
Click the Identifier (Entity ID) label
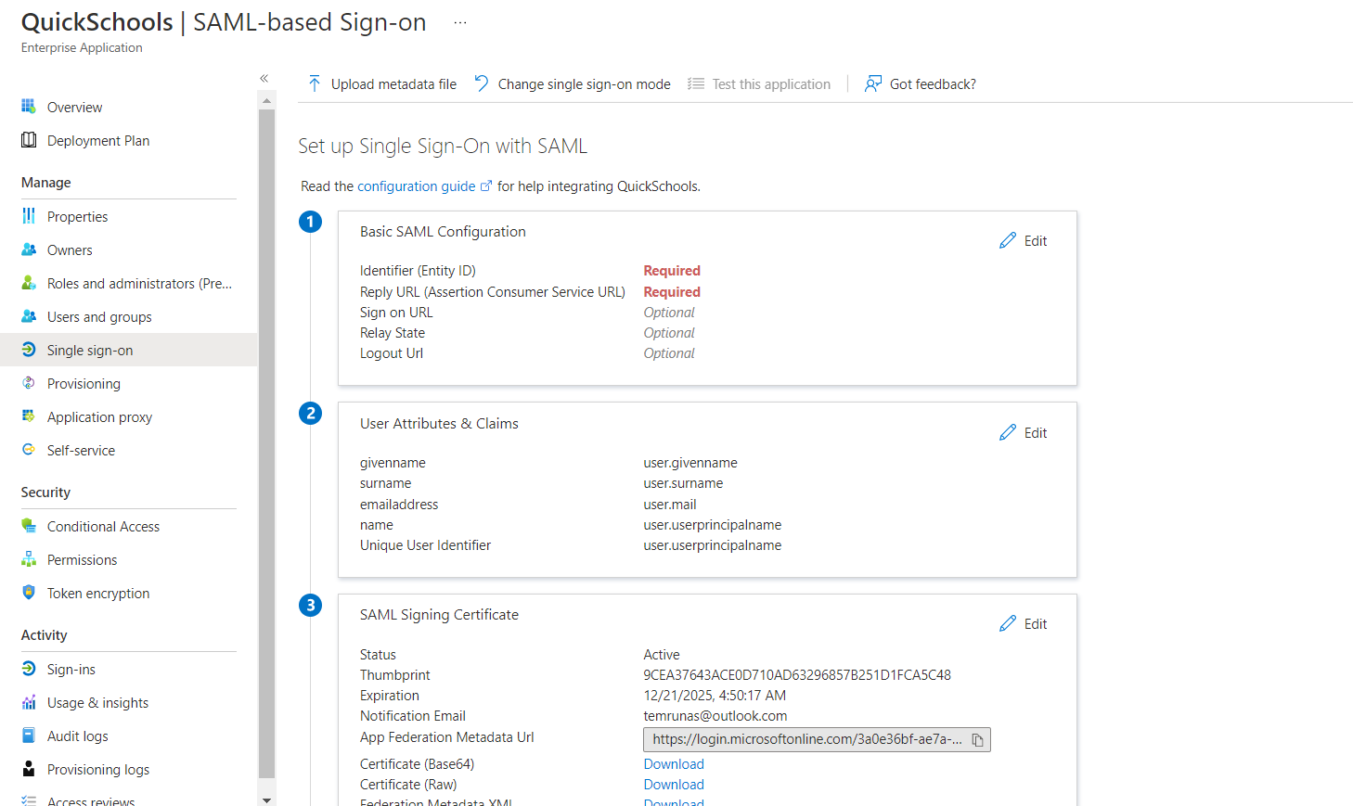point(418,270)
